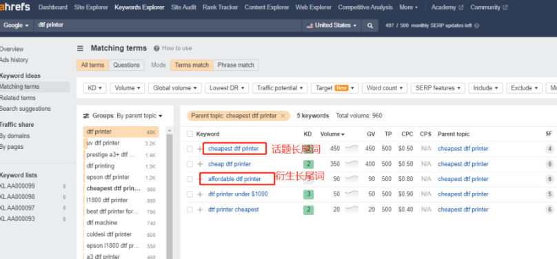The height and width of the screenshot is (259, 557).
Task: Click the SF badge for cheap dtf printer row
Action: [549, 164]
